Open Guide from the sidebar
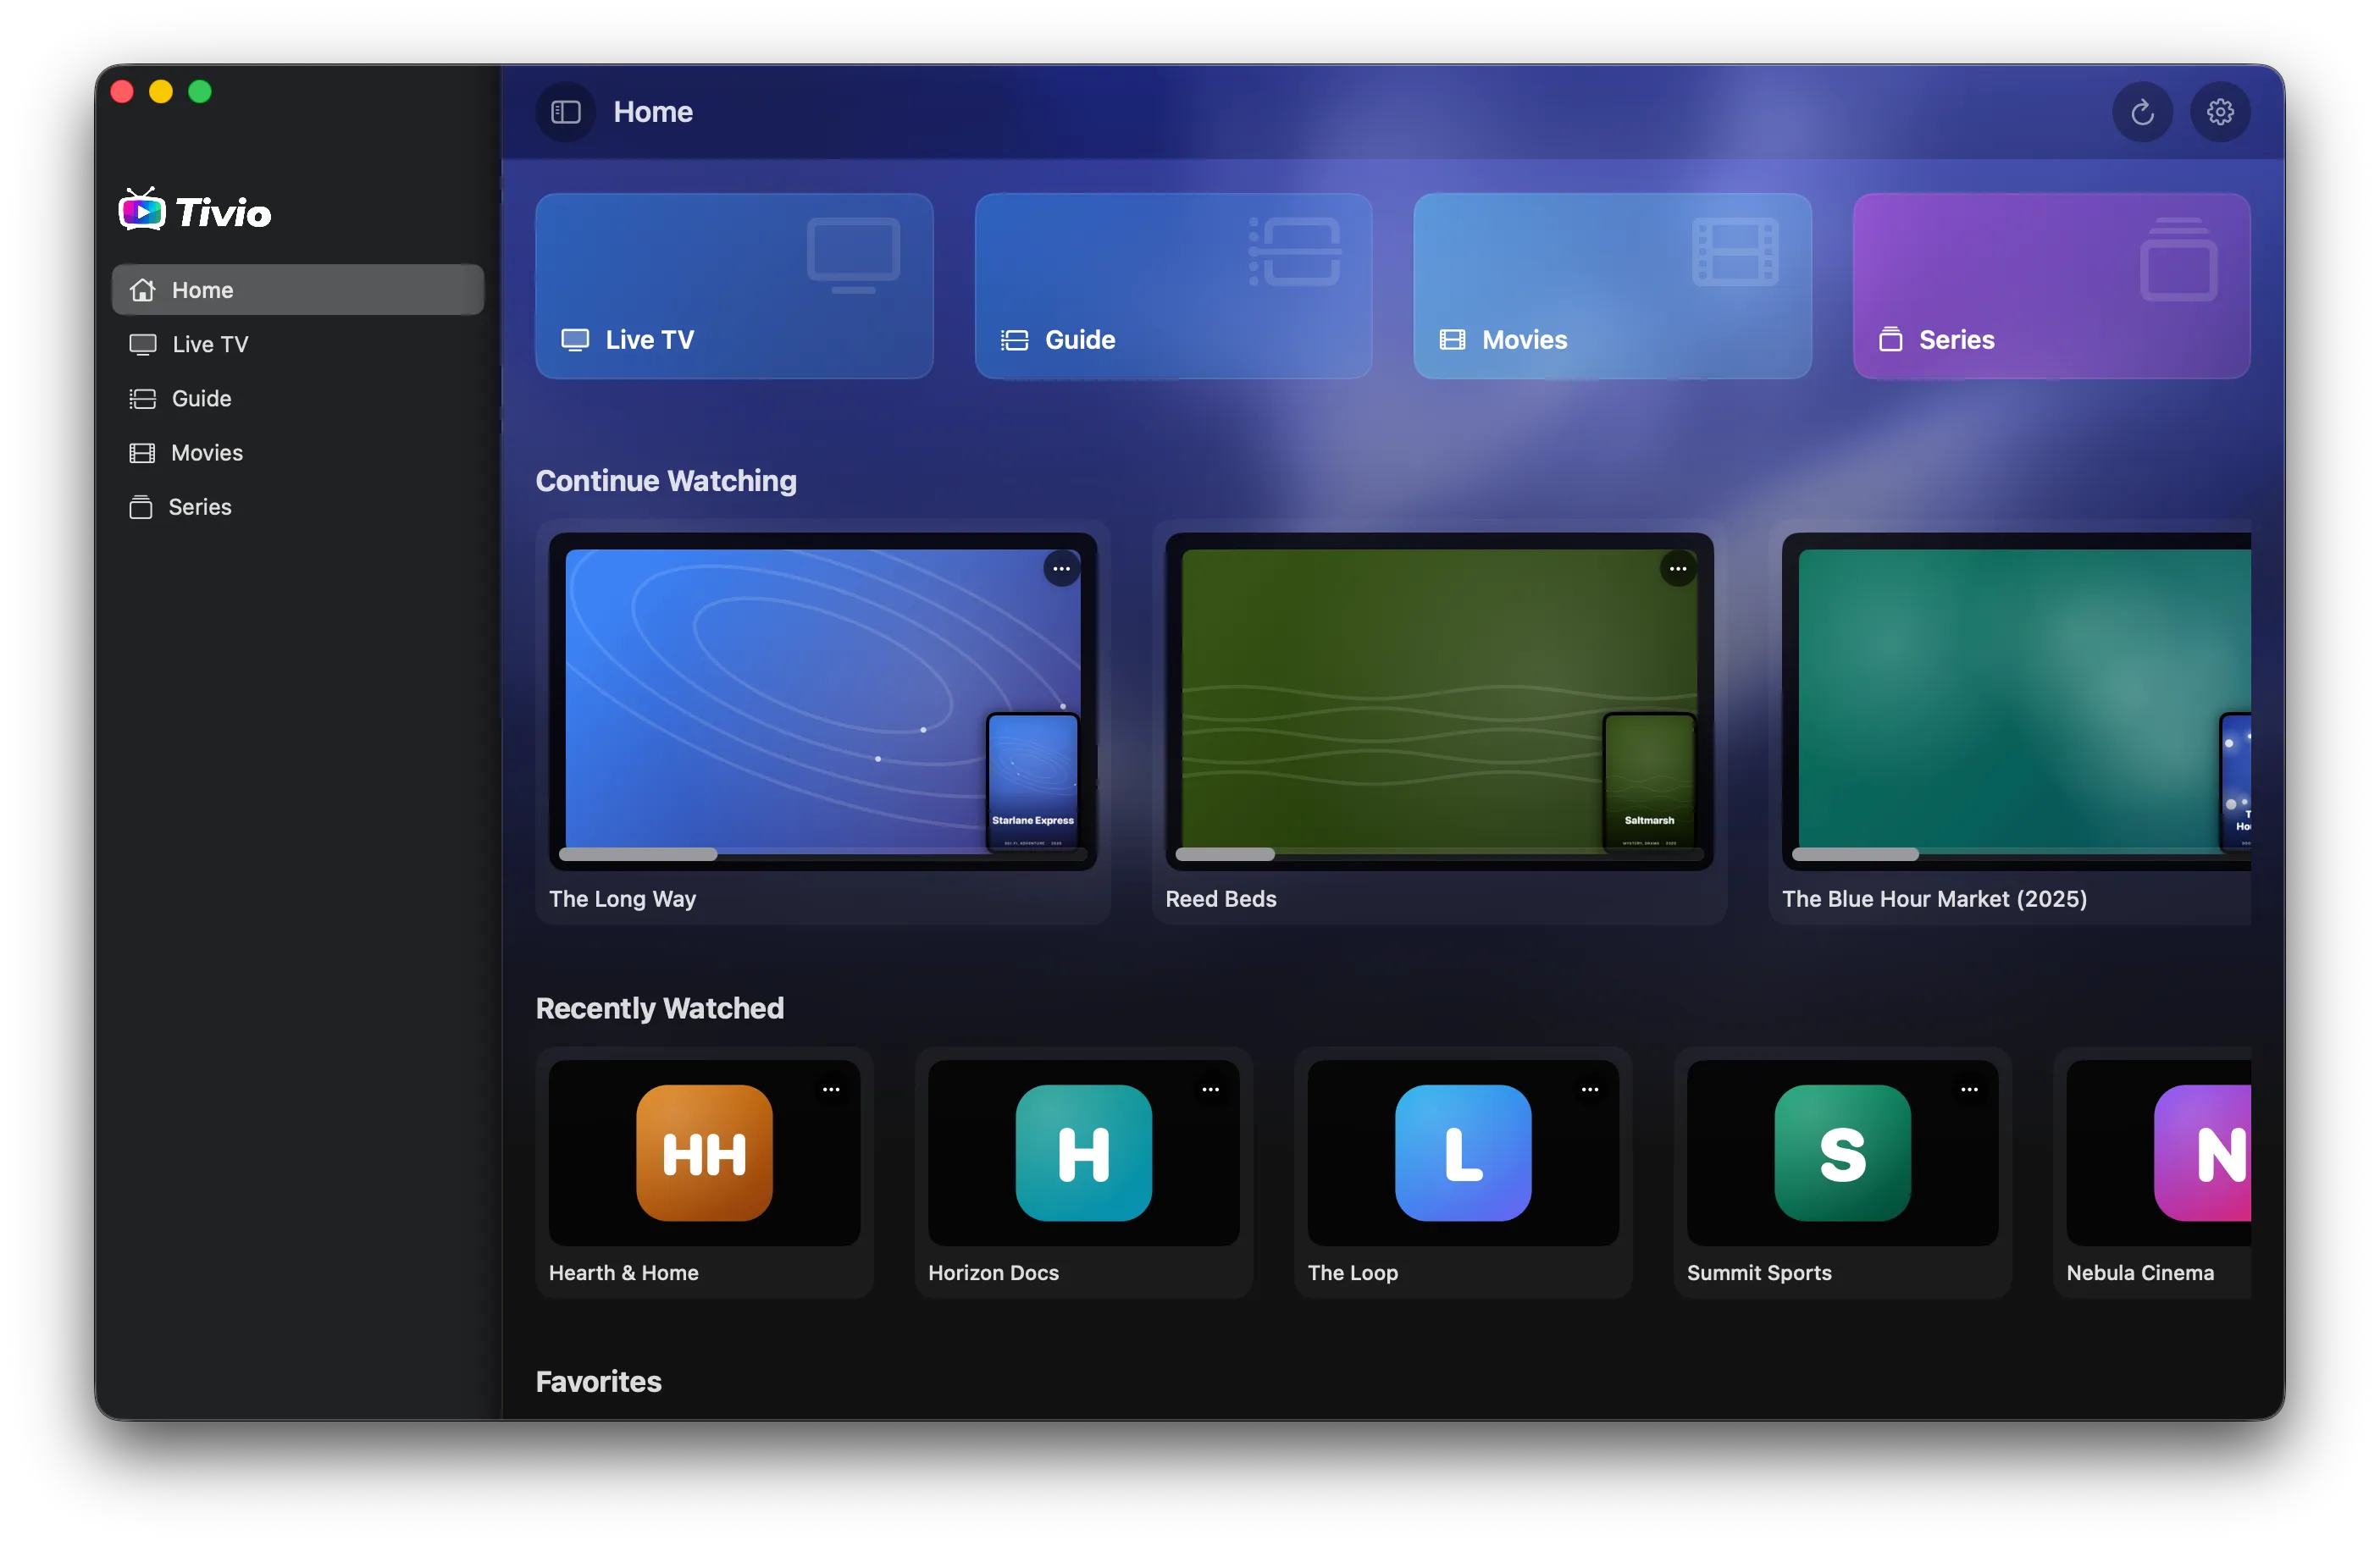The image size is (2380, 1546). click(298, 399)
